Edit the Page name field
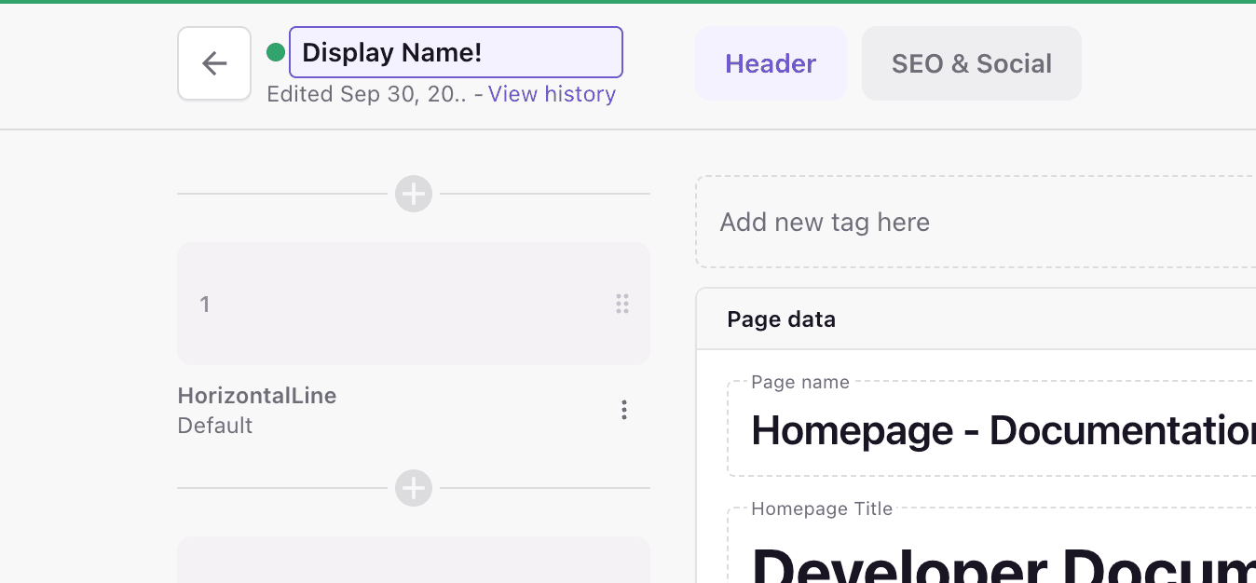Image resolution: width=1256 pixels, height=583 pixels. point(991,429)
